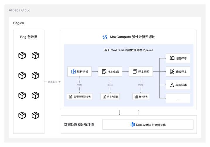
Task: Click the 感知样本 atom icon
Action: tap(172, 71)
